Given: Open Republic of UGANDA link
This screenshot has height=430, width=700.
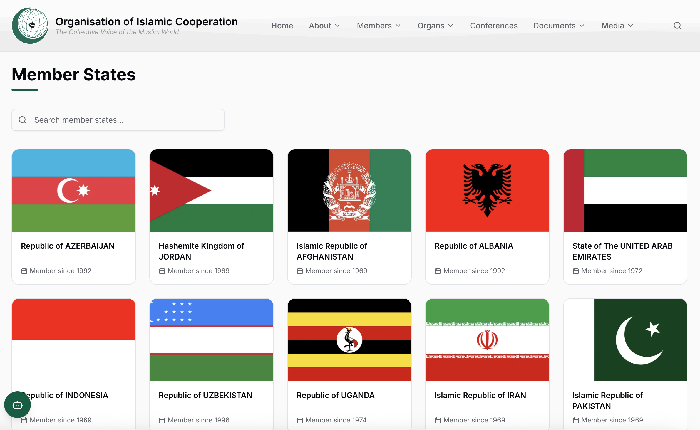Looking at the screenshot, I should (336, 395).
